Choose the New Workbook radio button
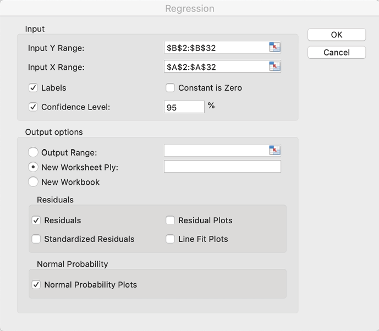Viewport: 379px width, 331px height. pos(33,182)
